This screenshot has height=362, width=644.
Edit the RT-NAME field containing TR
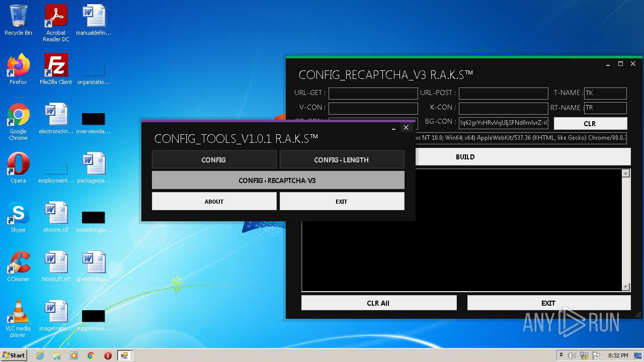605,108
